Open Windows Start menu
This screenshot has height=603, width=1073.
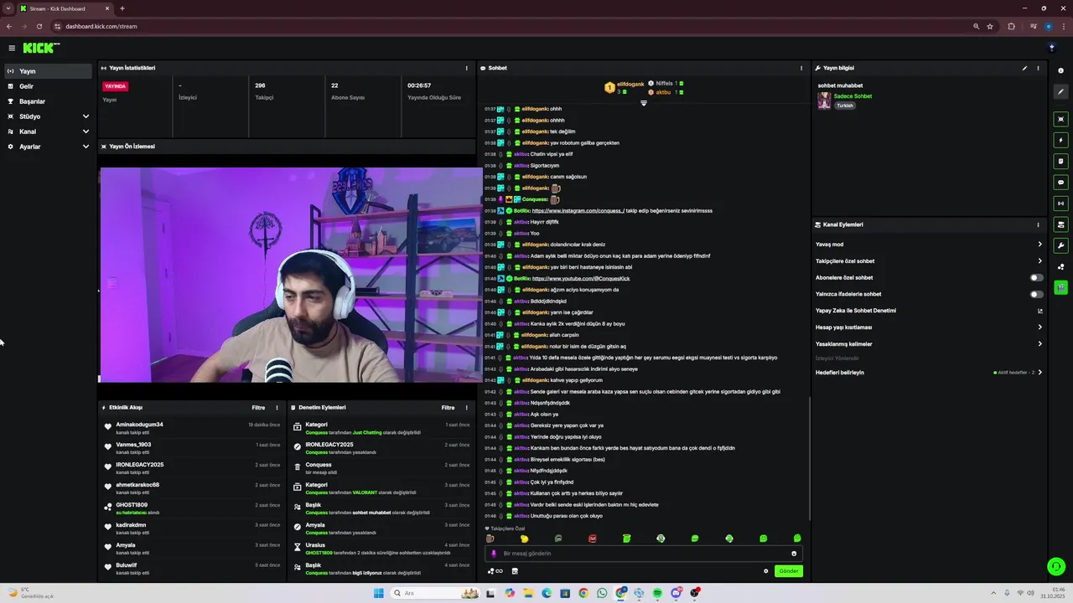378,593
